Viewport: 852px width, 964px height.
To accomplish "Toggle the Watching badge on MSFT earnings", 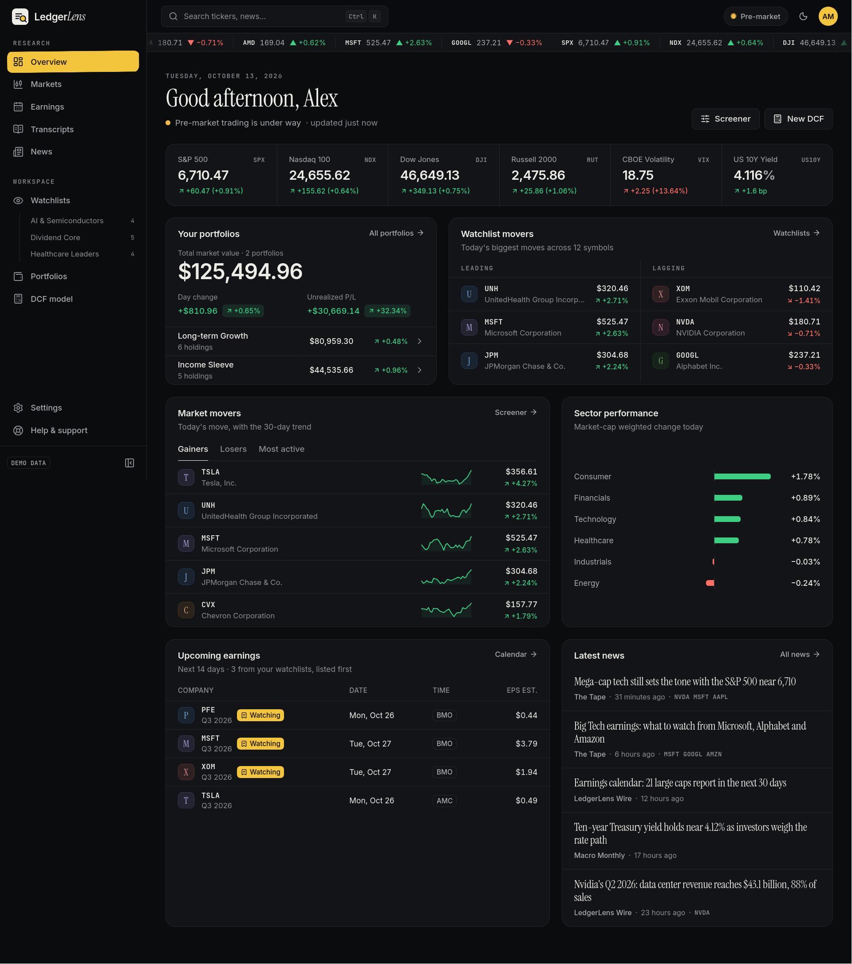I will click(260, 744).
